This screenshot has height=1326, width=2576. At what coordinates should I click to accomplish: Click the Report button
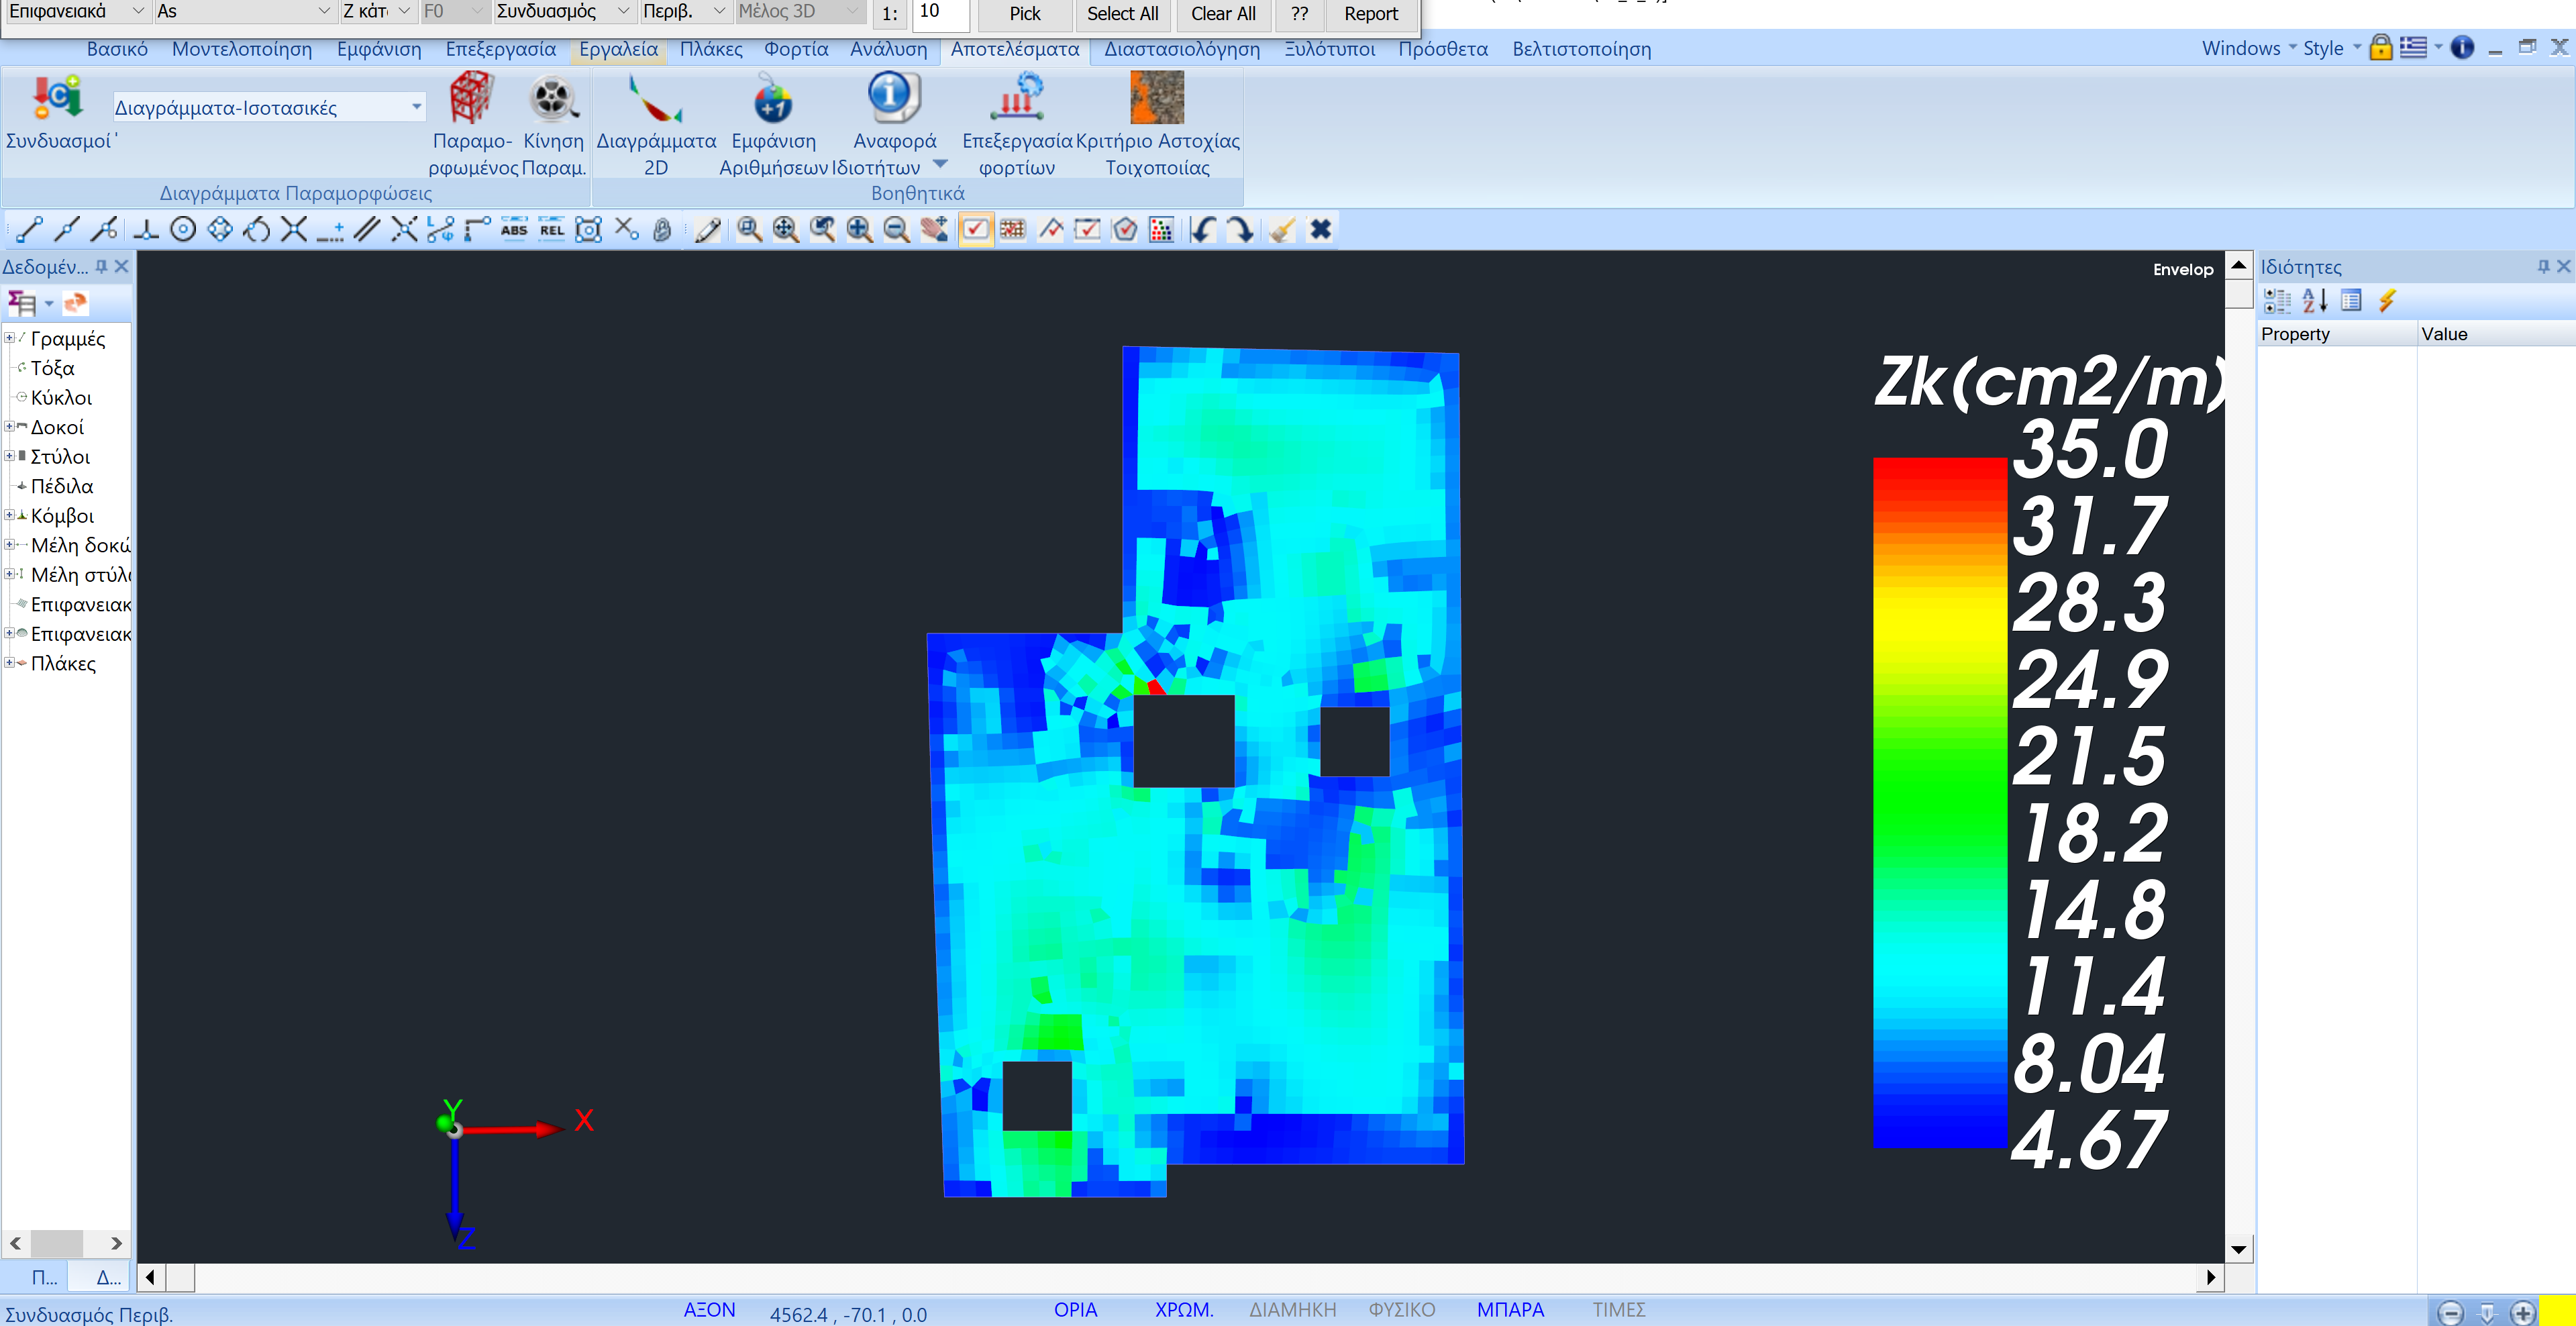point(1370,14)
